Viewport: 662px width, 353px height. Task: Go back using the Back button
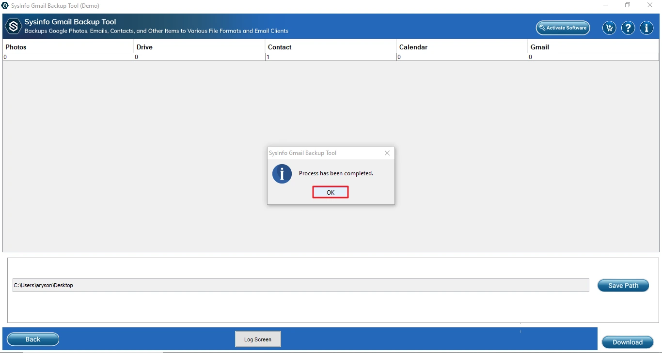33,339
